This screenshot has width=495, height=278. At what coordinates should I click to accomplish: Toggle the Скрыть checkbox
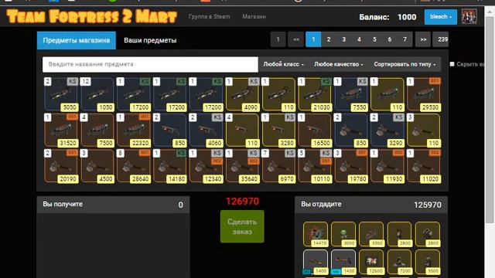452,64
